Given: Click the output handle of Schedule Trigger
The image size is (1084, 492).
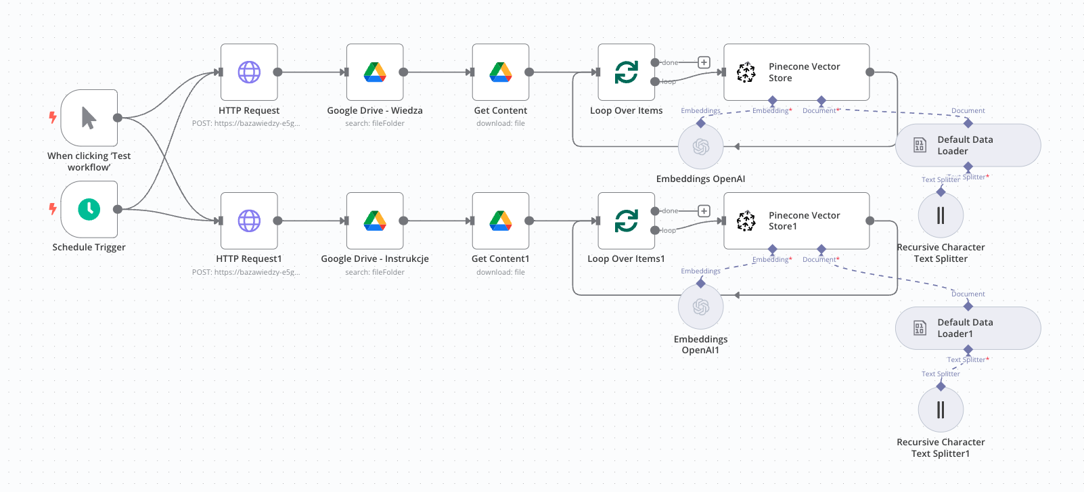Looking at the screenshot, I should 118,209.
